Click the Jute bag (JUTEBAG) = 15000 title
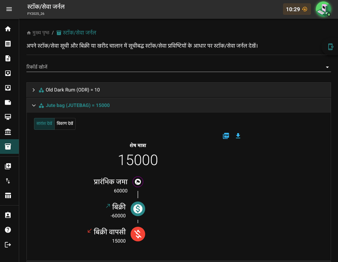Screen dimensions: 338x262 pyautogui.click(x=78, y=105)
